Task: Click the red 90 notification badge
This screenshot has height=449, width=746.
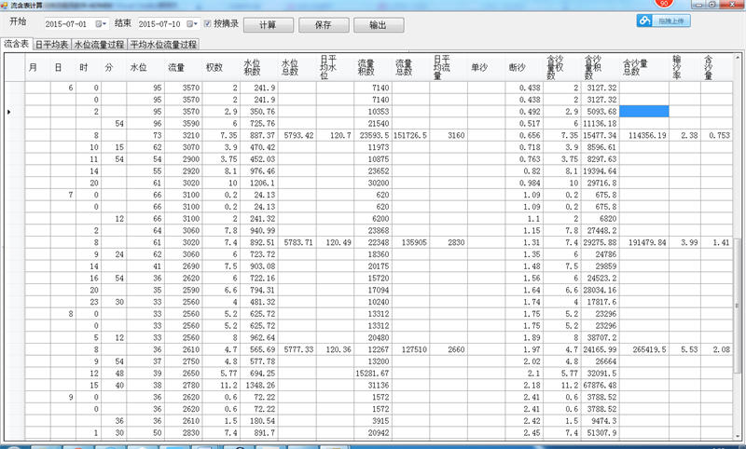Action: click(x=666, y=3)
